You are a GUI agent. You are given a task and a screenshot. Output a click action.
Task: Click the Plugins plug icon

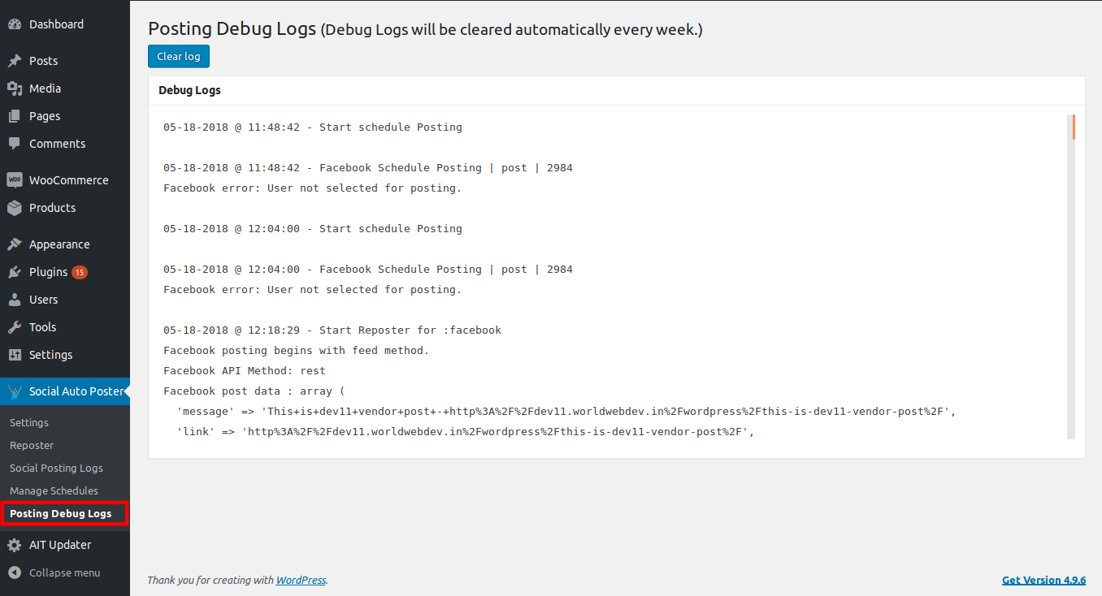(x=15, y=272)
